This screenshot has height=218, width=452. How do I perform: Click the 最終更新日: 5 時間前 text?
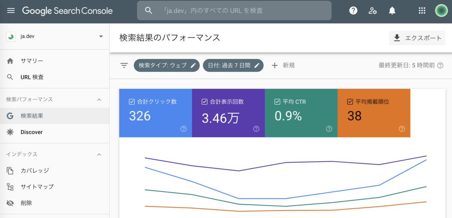pyautogui.click(x=407, y=65)
